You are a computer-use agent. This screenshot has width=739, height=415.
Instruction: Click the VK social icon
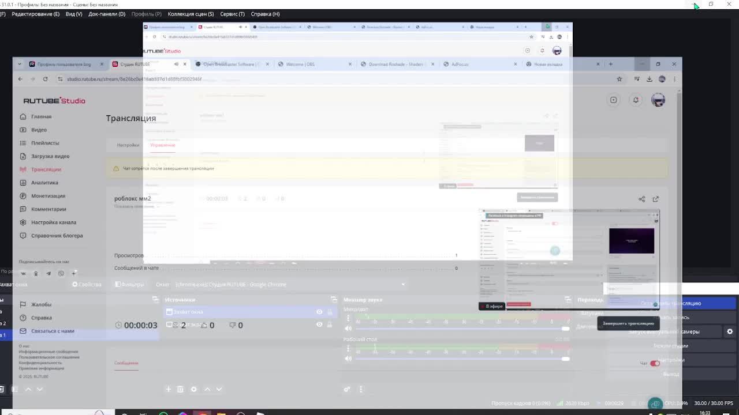pos(23,273)
